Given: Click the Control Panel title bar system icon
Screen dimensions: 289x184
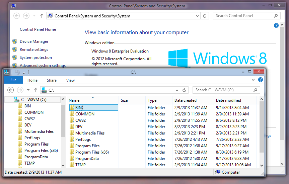Looking at the screenshot, I should click(13, 6).
